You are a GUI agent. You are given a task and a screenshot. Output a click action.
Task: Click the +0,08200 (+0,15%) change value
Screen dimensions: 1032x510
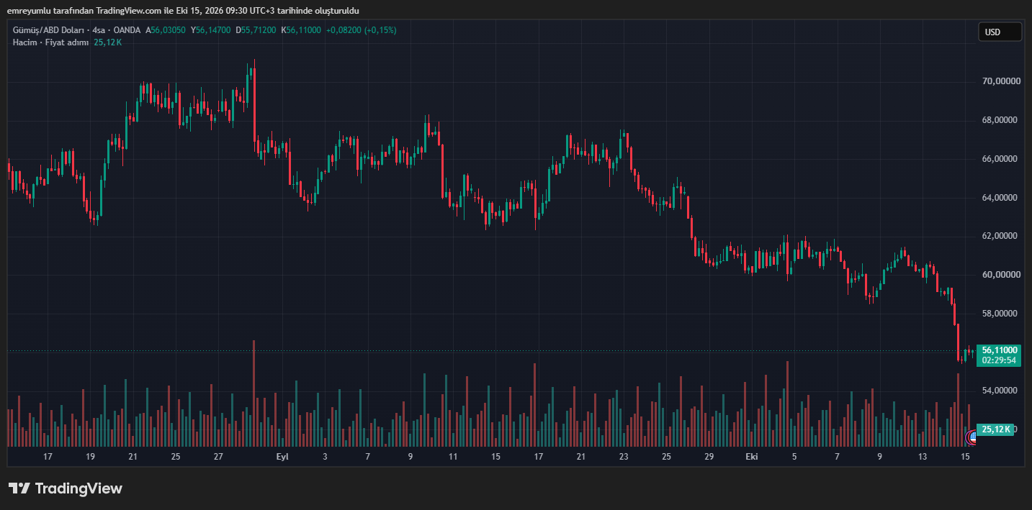[x=361, y=30]
